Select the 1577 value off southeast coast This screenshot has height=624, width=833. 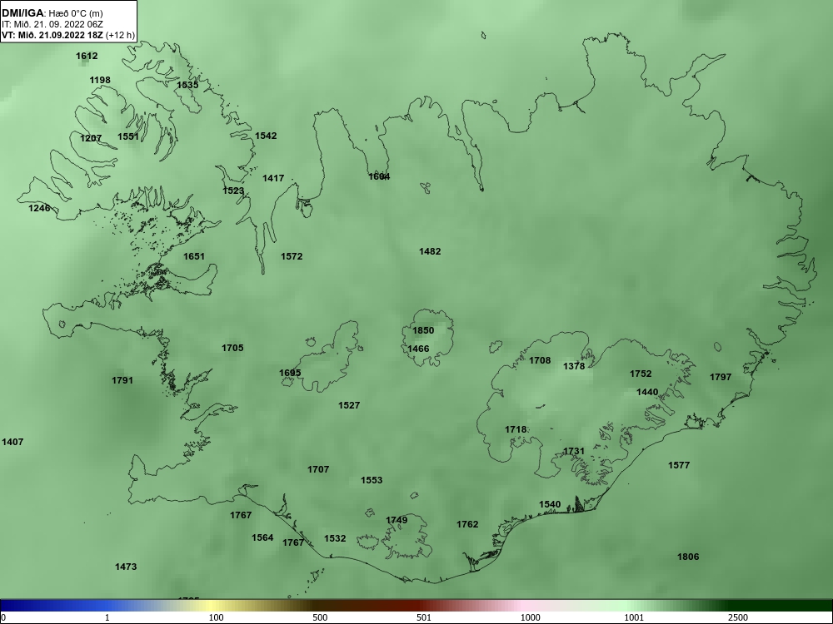click(679, 465)
